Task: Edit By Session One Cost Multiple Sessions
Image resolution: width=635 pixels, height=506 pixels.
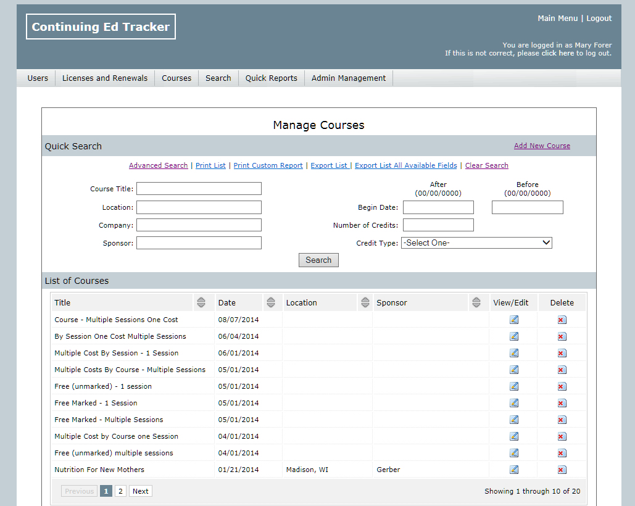Action: [x=514, y=336]
